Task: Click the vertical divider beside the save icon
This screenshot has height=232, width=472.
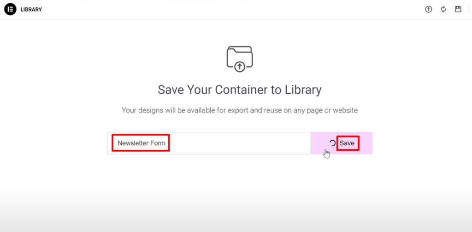Action: click(470, 9)
